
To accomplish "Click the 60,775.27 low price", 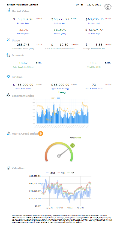I will 61,19.
